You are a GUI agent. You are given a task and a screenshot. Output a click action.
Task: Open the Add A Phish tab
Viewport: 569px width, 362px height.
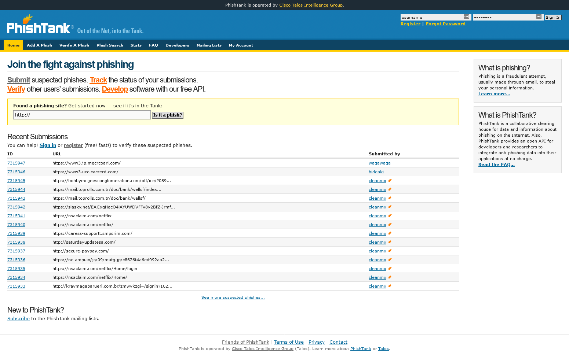39,45
